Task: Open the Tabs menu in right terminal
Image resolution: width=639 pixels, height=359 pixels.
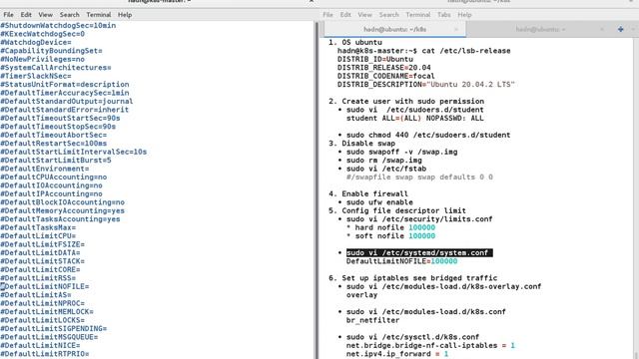Action: coord(443,15)
